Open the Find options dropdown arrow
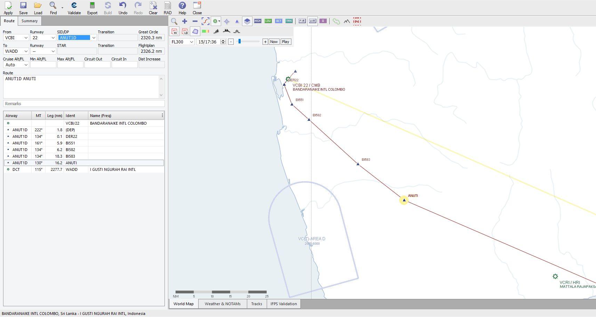The height and width of the screenshot is (317, 596). (x=62, y=7)
